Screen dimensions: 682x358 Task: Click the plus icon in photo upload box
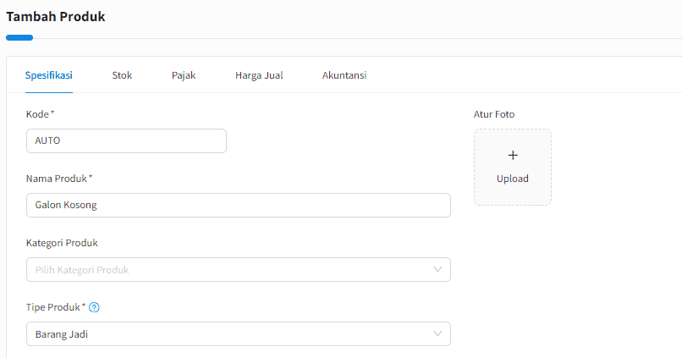pos(513,156)
